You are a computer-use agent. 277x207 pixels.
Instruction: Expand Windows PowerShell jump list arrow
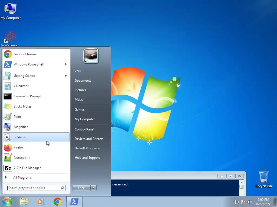click(x=66, y=64)
